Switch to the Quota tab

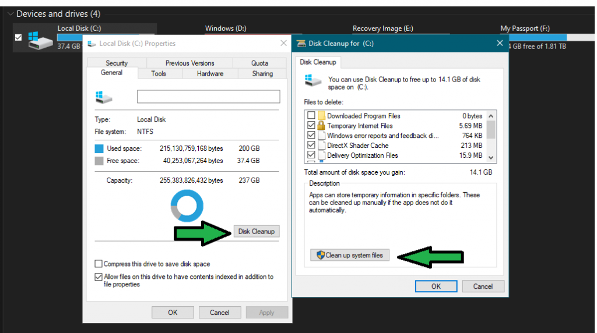[x=259, y=63]
